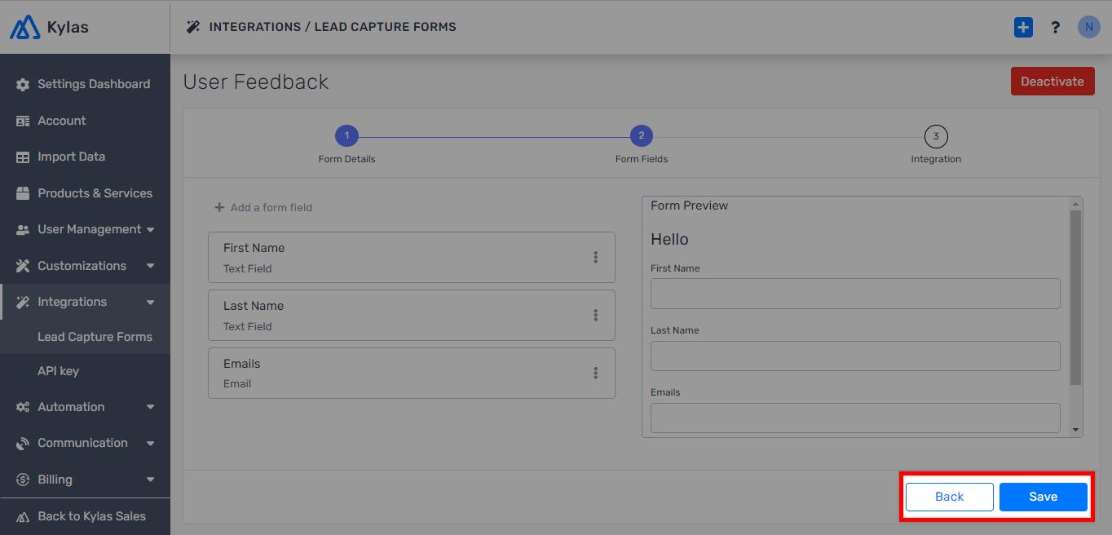Click the Import Data table icon
1112x535 pixels.
23,157
